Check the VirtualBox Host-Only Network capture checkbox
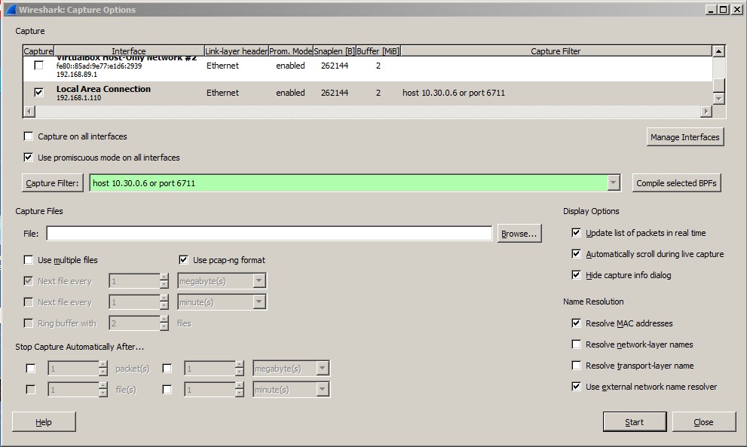Viewport: 747px width, 447px height. [38, 66]
